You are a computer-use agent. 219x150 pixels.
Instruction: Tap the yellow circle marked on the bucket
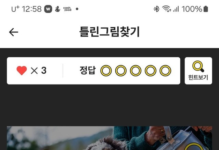[195, 147]
